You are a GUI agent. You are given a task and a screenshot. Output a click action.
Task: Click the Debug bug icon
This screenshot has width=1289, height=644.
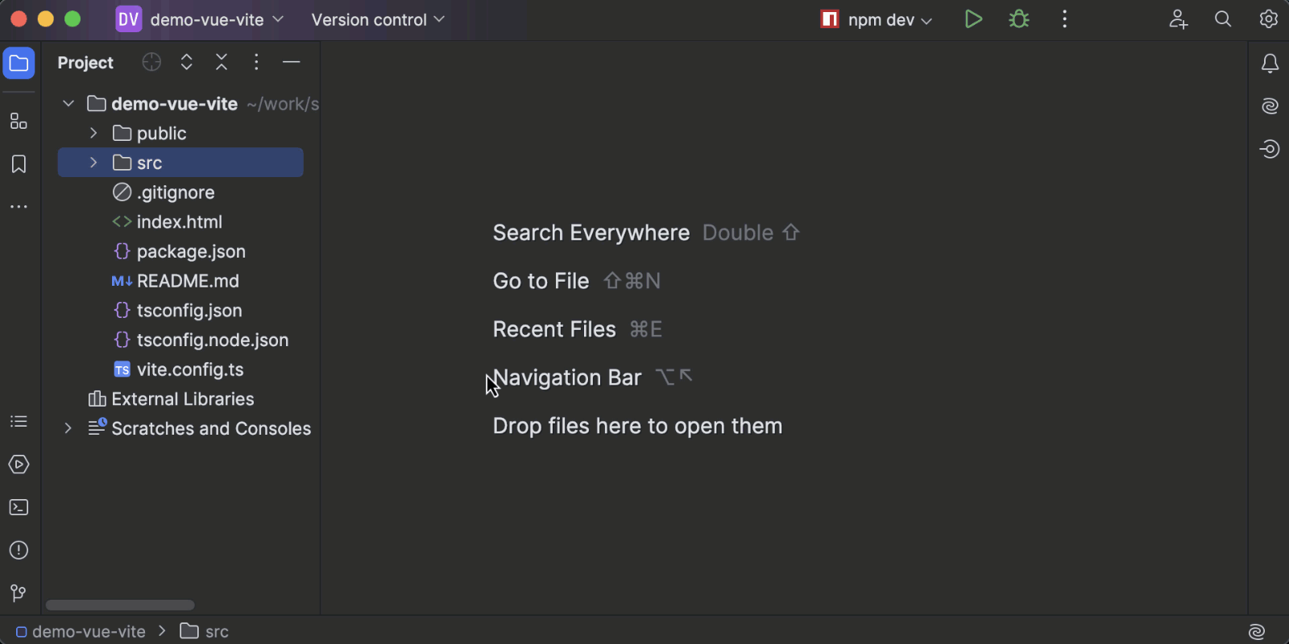pyautogui.click(x=1019, y=19)
